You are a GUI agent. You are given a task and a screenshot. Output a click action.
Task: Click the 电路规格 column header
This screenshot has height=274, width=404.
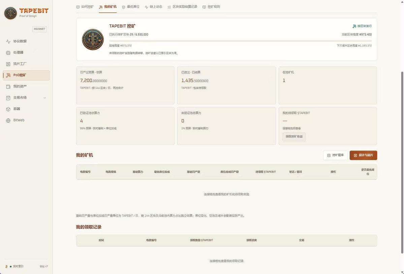pyautogui.click(x=111, y=172)
